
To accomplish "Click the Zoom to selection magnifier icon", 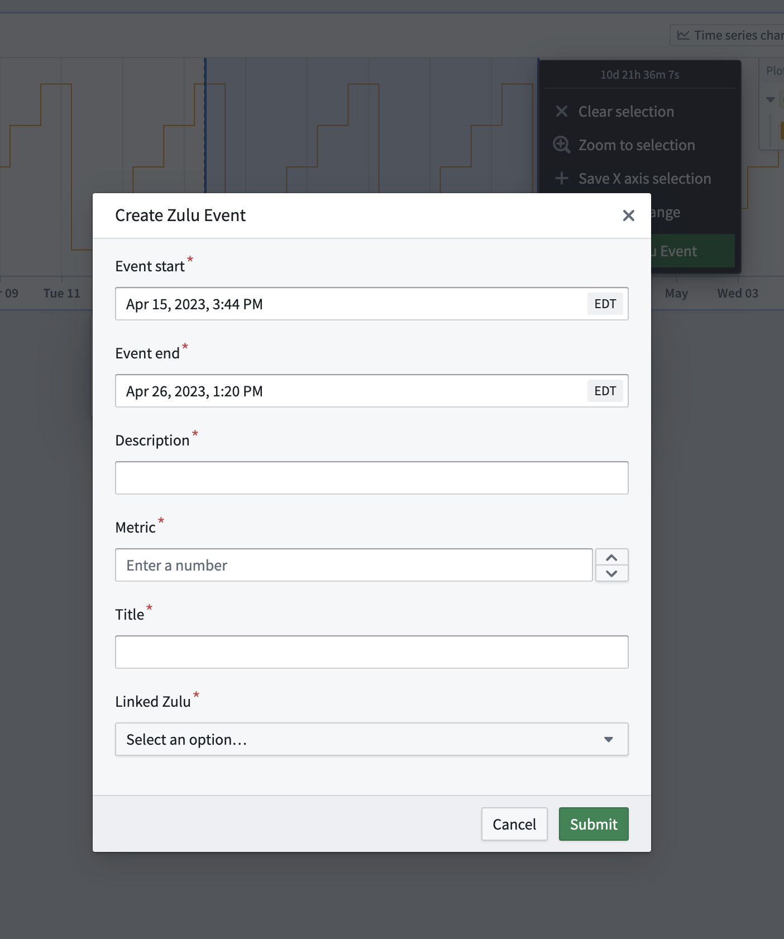I will point(562,145).
